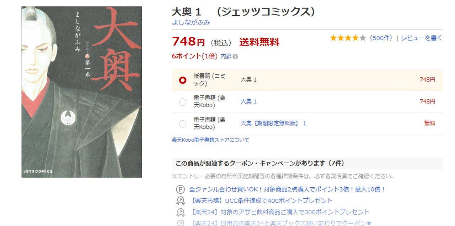The image size is (455, 226).
Task: Click the info icon next to 内訳
Action: 235,56
